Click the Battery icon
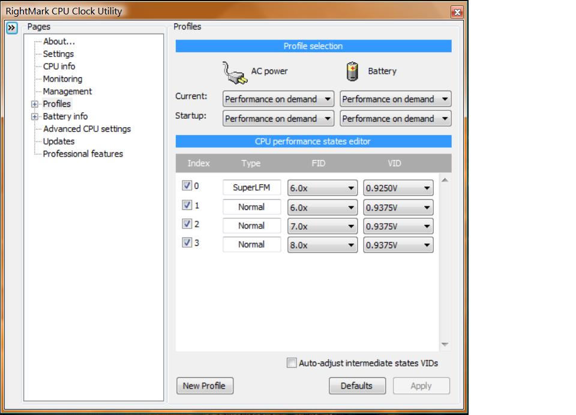 coord(352,71)
